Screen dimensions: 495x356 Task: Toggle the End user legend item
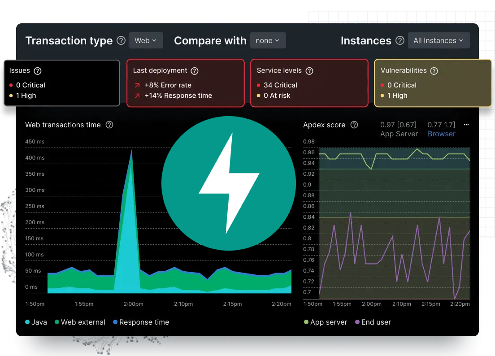pos(373,322)
